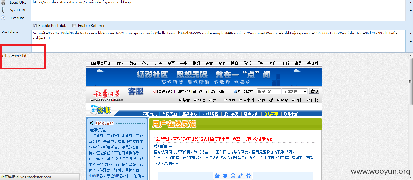Open the 商店 top navigation link
The height and width of the screenshot is (180, 413).
click(273, 63)
